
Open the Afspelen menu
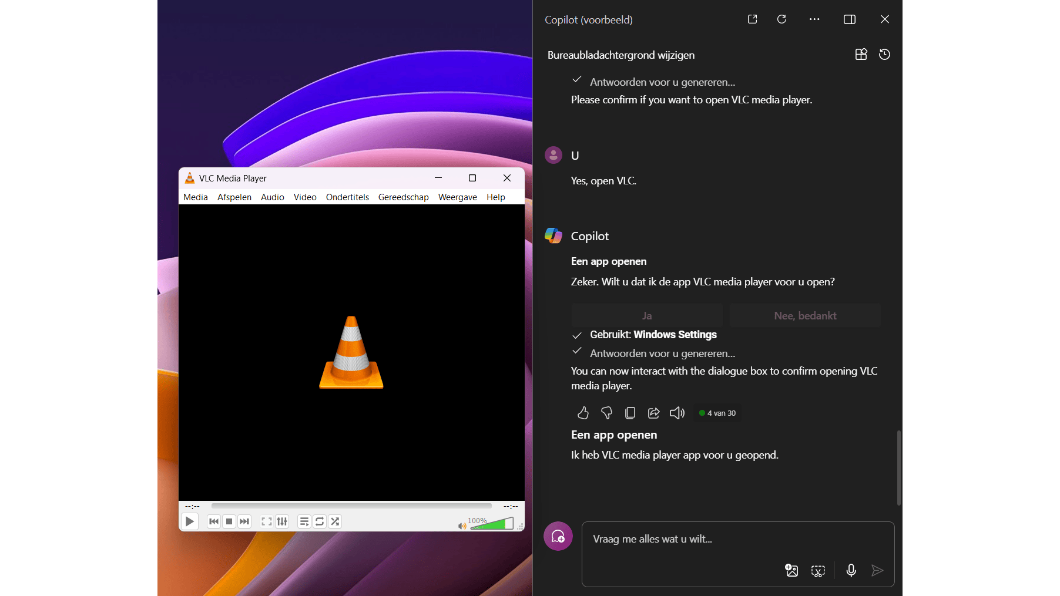(x=234, y=197)
